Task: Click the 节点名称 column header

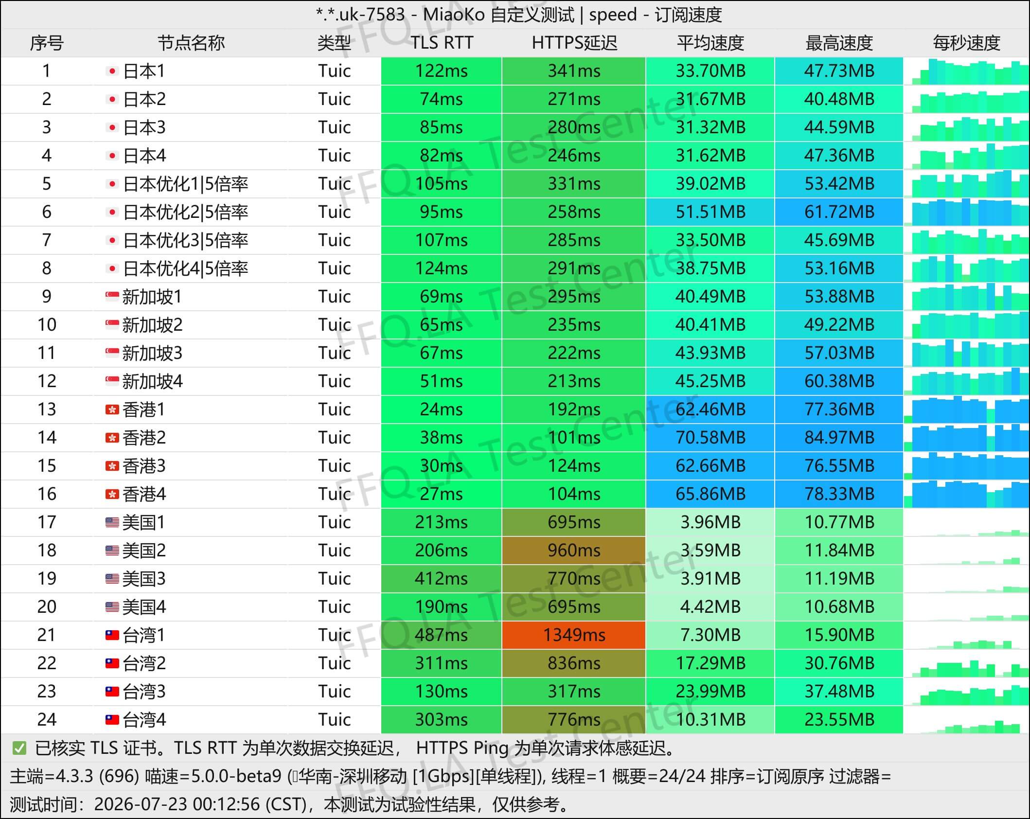Action: [191, 43]
